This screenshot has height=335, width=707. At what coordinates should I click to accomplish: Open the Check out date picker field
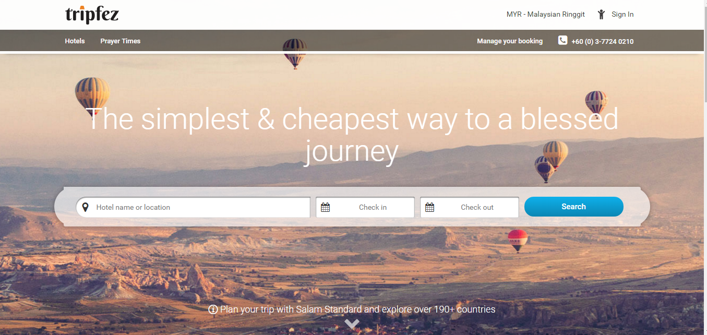470,207
